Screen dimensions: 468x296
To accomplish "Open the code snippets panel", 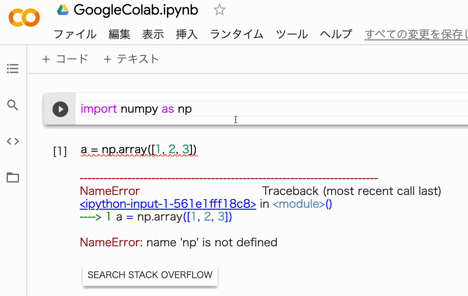I will [13, 142].
